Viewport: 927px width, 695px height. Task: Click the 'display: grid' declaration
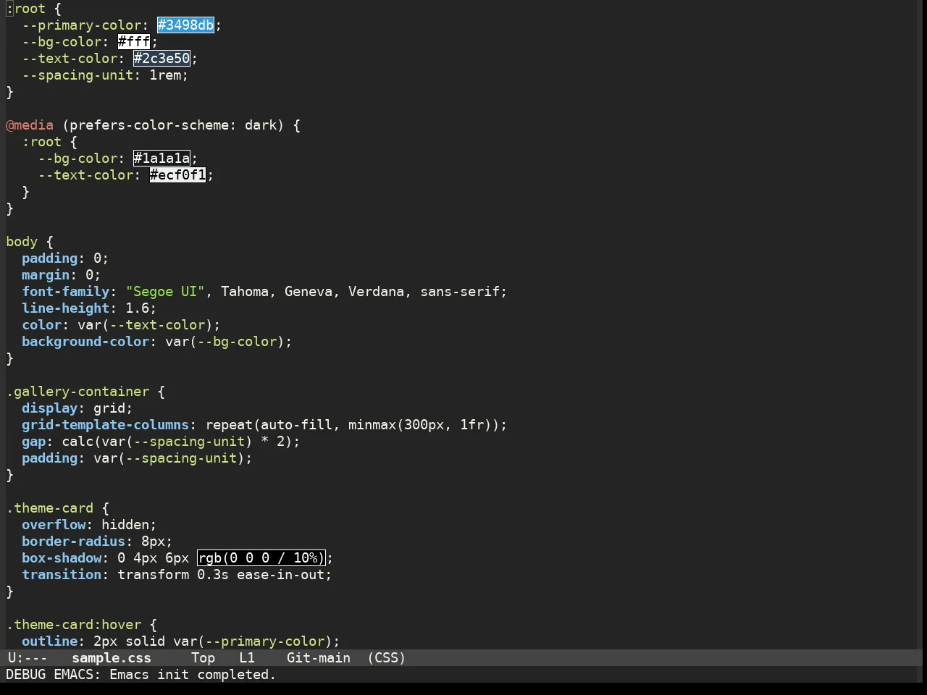(x=77, y=408)
